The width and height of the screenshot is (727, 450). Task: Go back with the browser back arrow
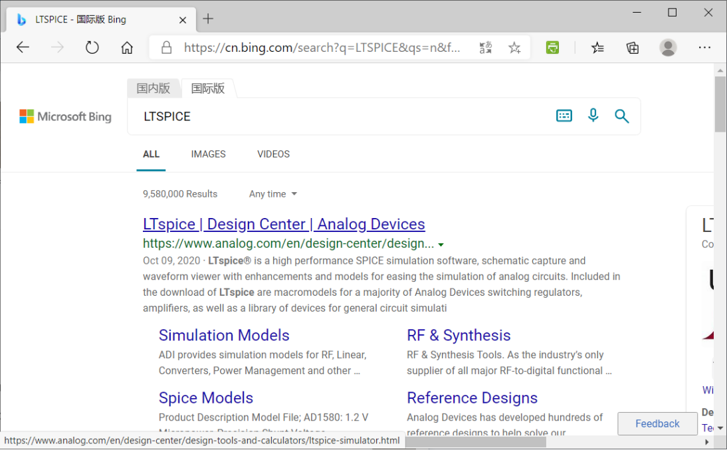pyautogui.click(x=23, y=47)
